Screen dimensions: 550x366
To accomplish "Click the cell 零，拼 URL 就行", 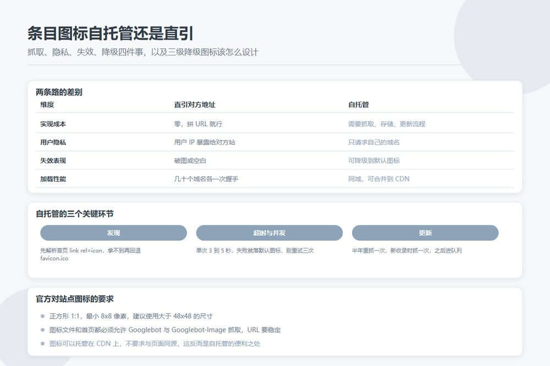I will point(198,124).
